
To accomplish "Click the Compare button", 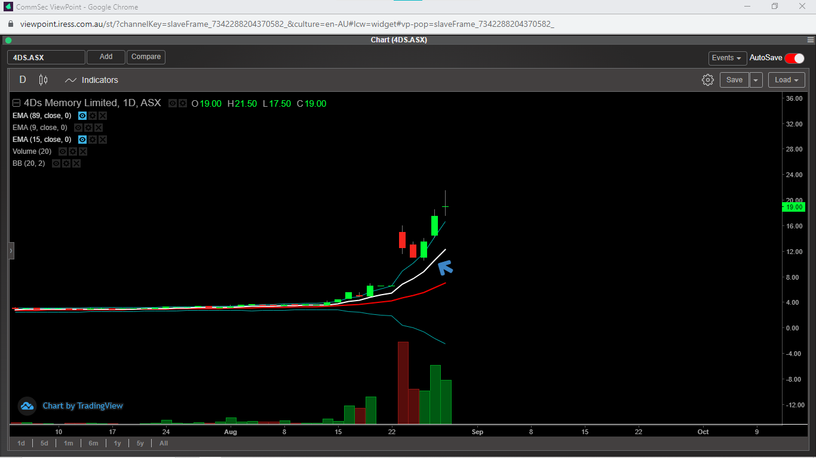I will point(146,57).
